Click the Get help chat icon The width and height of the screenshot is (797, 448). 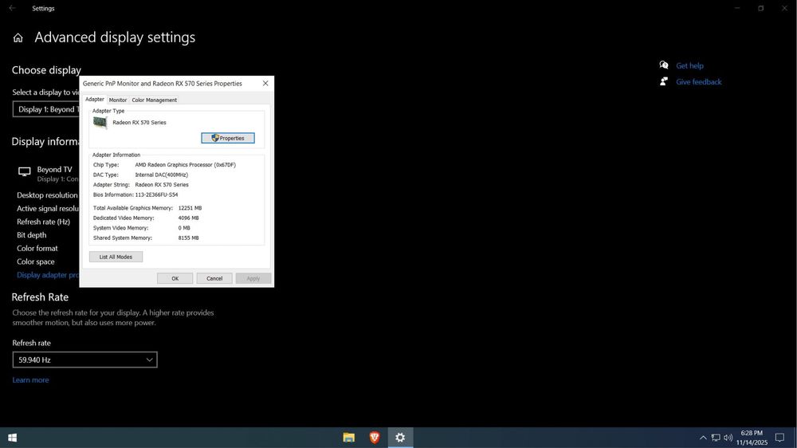pos(663,65)
